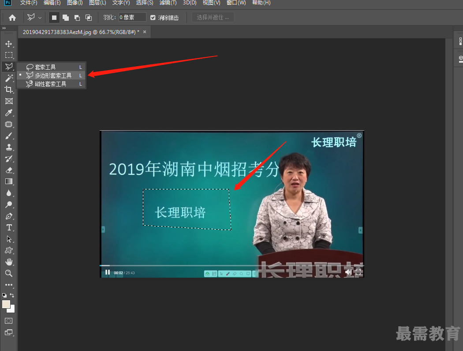Choose Add to Selection mode button
The image size is (463, 351).
[x=66, y=18]
